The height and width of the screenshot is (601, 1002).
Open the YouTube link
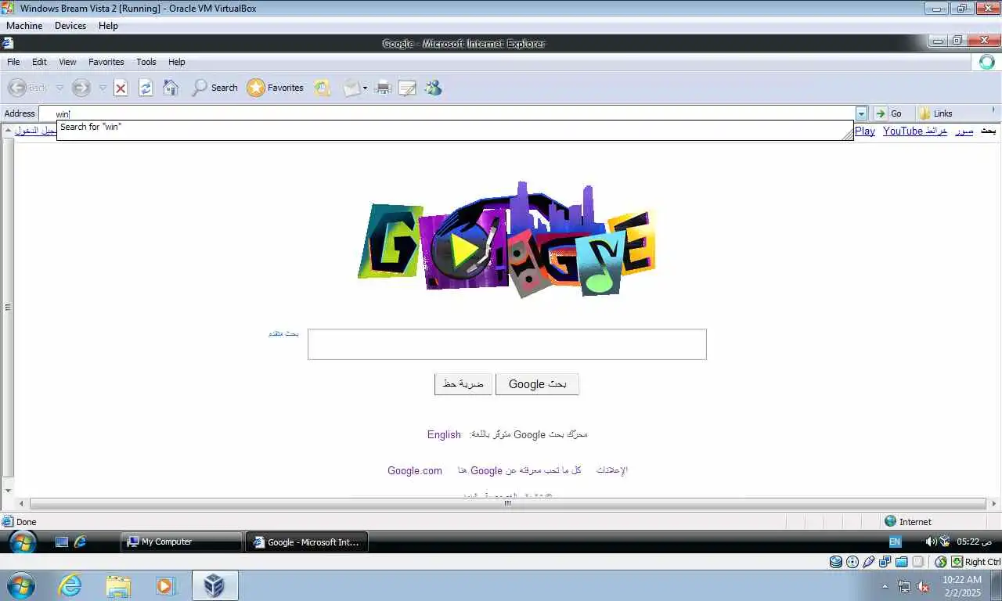point(903,131)
